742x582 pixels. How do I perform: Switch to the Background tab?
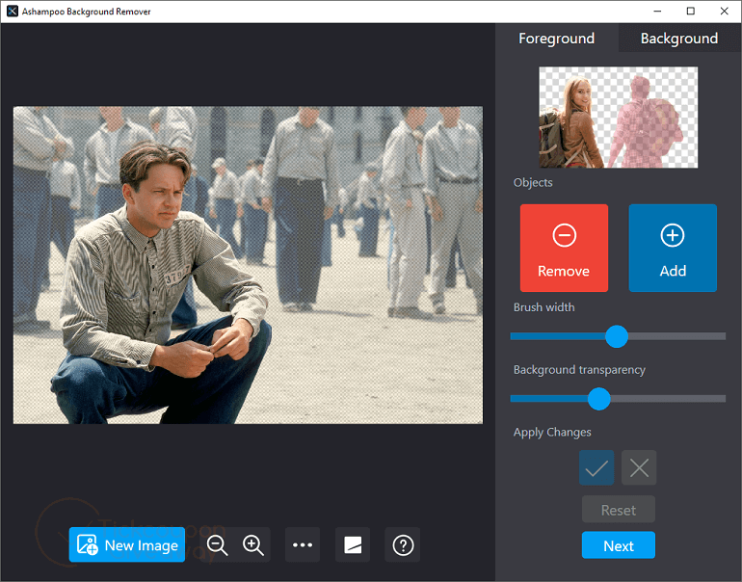679,38
